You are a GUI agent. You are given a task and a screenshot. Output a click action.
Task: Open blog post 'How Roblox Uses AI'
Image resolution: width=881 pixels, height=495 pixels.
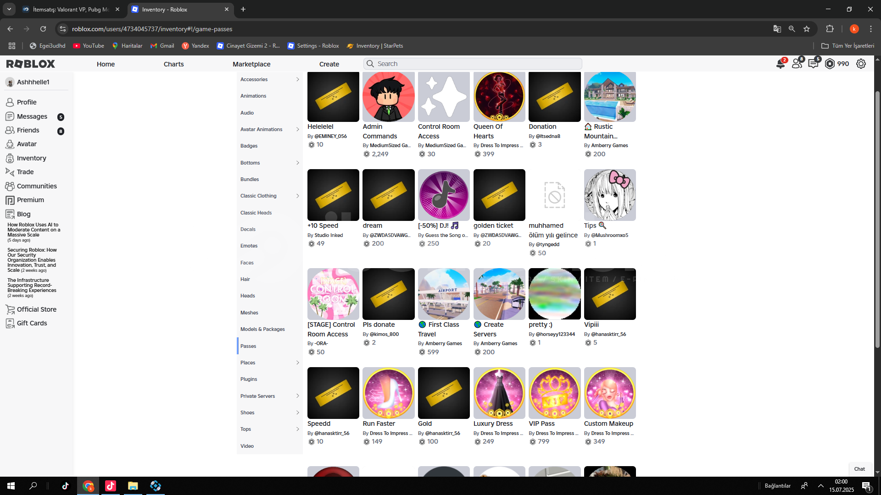coord(33,230)
